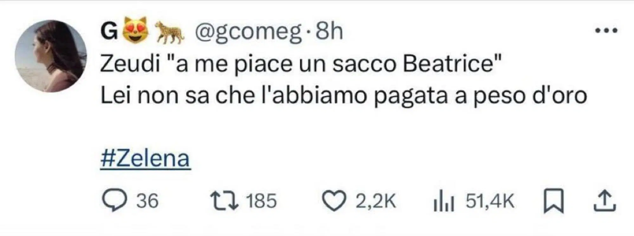634x236 pixels.
Task: Open the three-dot more options menu
Action: click(x=606, y=31)
